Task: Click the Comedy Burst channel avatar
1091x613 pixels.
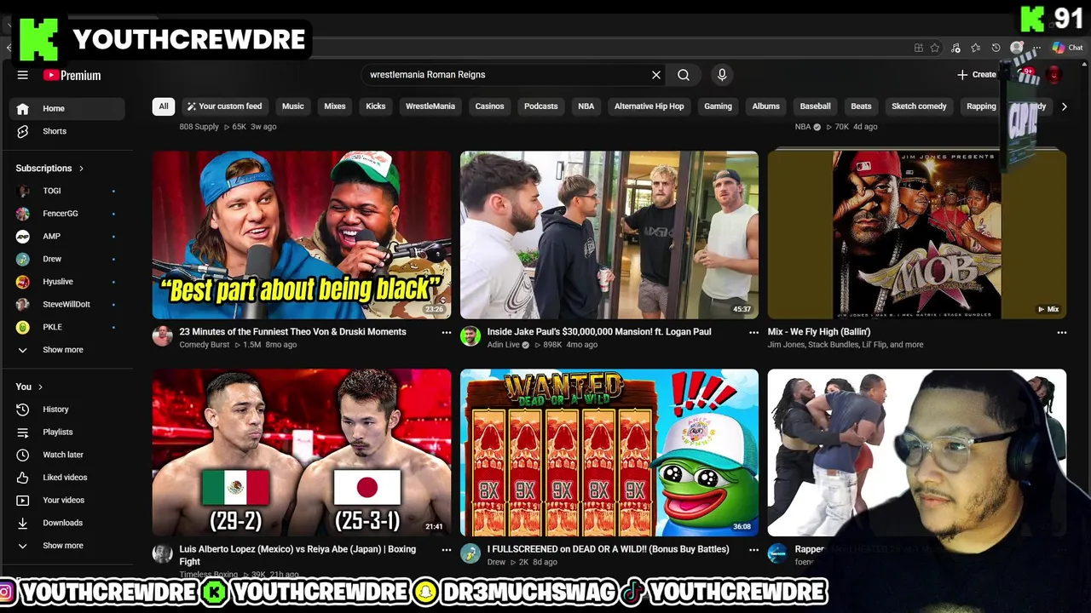Action: 163,336
